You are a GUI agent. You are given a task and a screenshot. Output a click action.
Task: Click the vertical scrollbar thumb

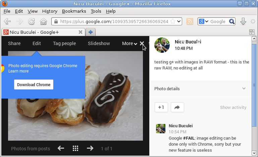click(x=254, y=85)
